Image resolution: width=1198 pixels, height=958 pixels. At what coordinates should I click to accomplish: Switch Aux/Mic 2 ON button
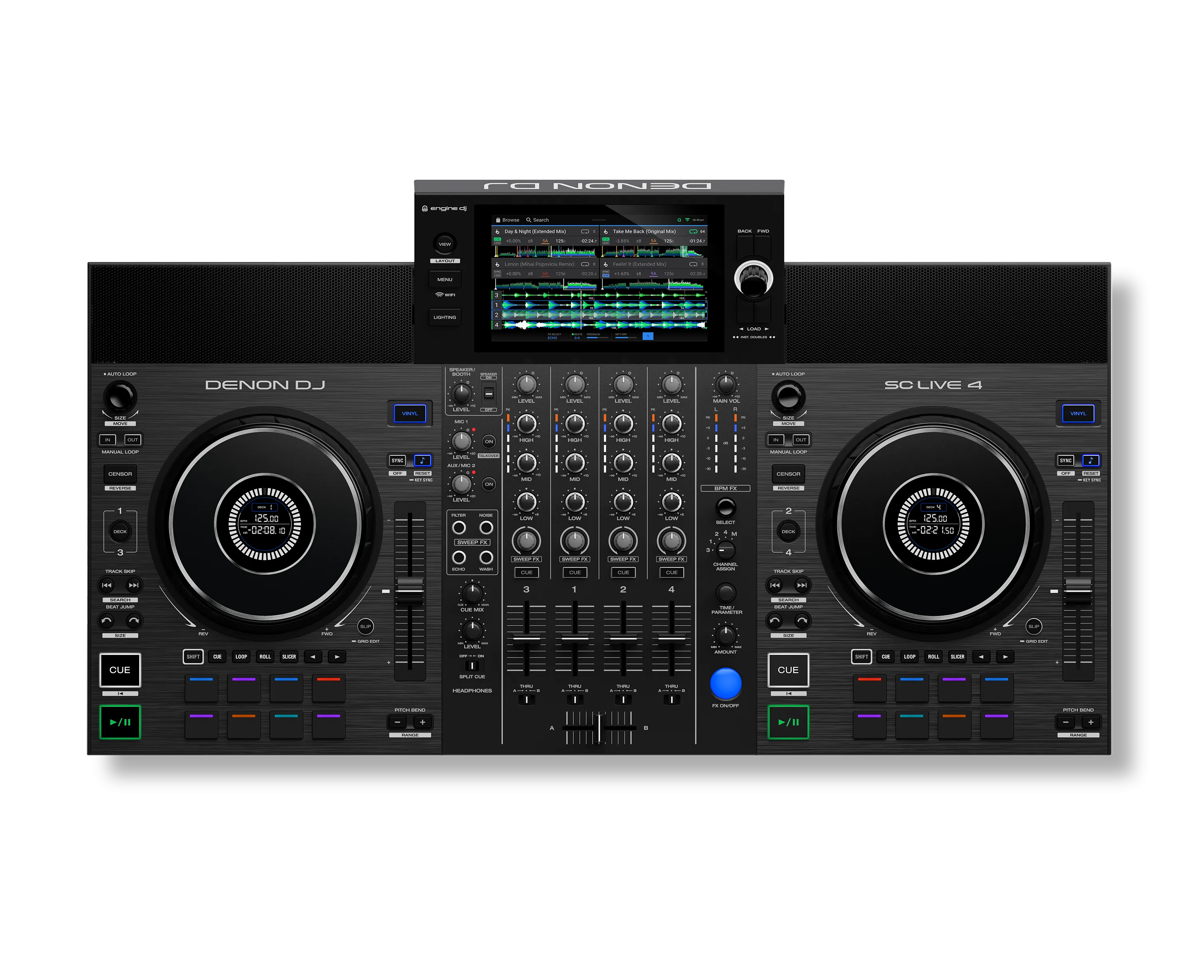(x=489, y=484)
